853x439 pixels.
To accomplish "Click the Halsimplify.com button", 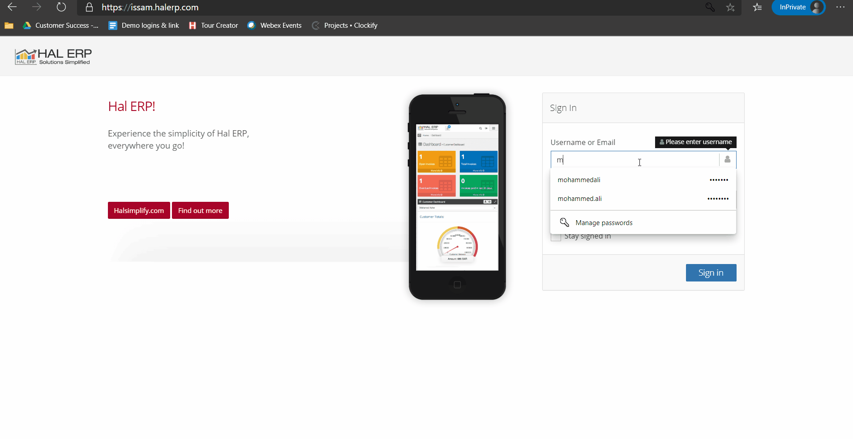I will click(139, 210).
